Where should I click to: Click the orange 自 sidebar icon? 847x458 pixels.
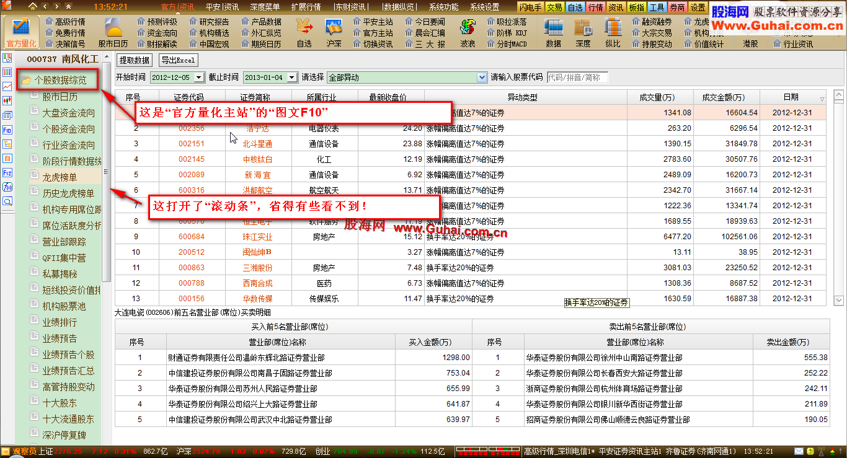tap(7, 158)
